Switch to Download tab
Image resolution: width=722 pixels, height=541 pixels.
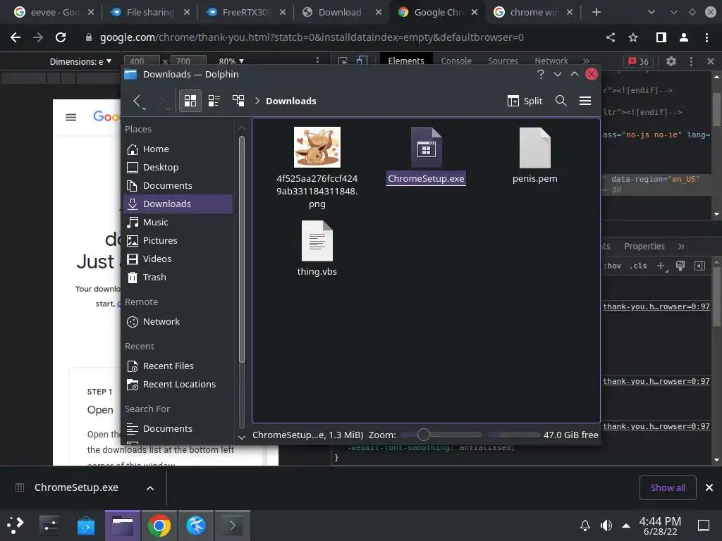pos(341,13)
